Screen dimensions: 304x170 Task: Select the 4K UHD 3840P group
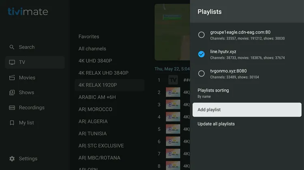click(109, 61)
